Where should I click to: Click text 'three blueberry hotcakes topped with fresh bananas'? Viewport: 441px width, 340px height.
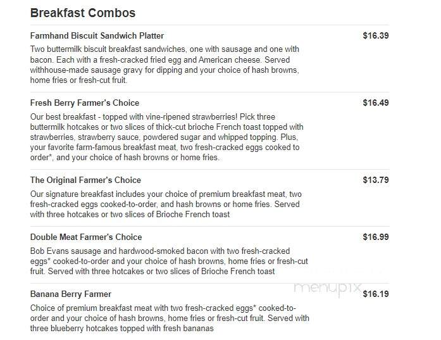(x=121, y=329)
